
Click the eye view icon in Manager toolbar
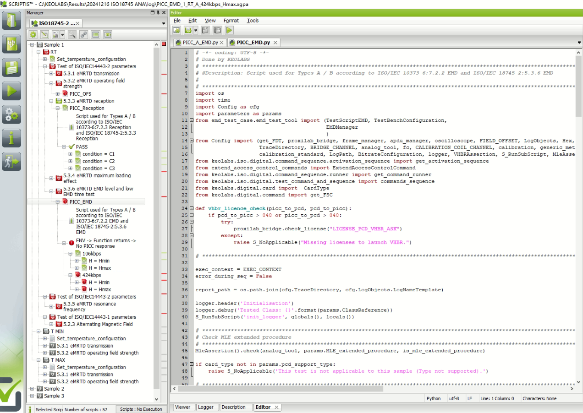108,34
